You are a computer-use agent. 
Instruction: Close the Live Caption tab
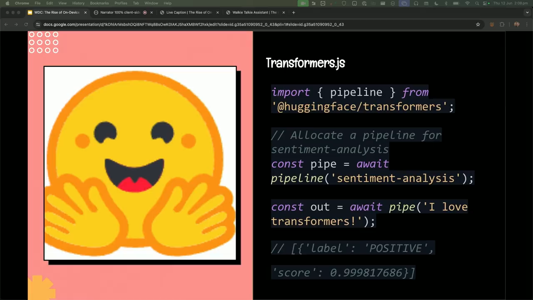point(217,12)
